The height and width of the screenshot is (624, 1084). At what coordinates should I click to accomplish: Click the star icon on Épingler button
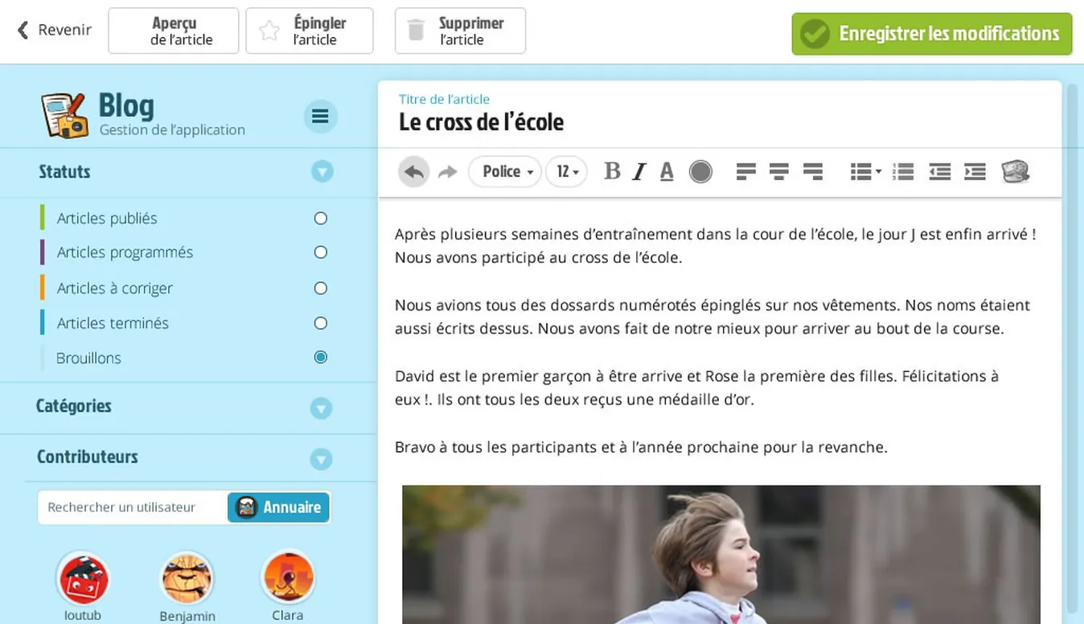269,31
